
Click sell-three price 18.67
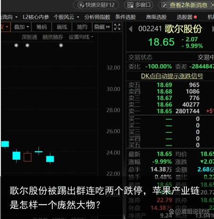pyautogui.click(x=165, y=98)
